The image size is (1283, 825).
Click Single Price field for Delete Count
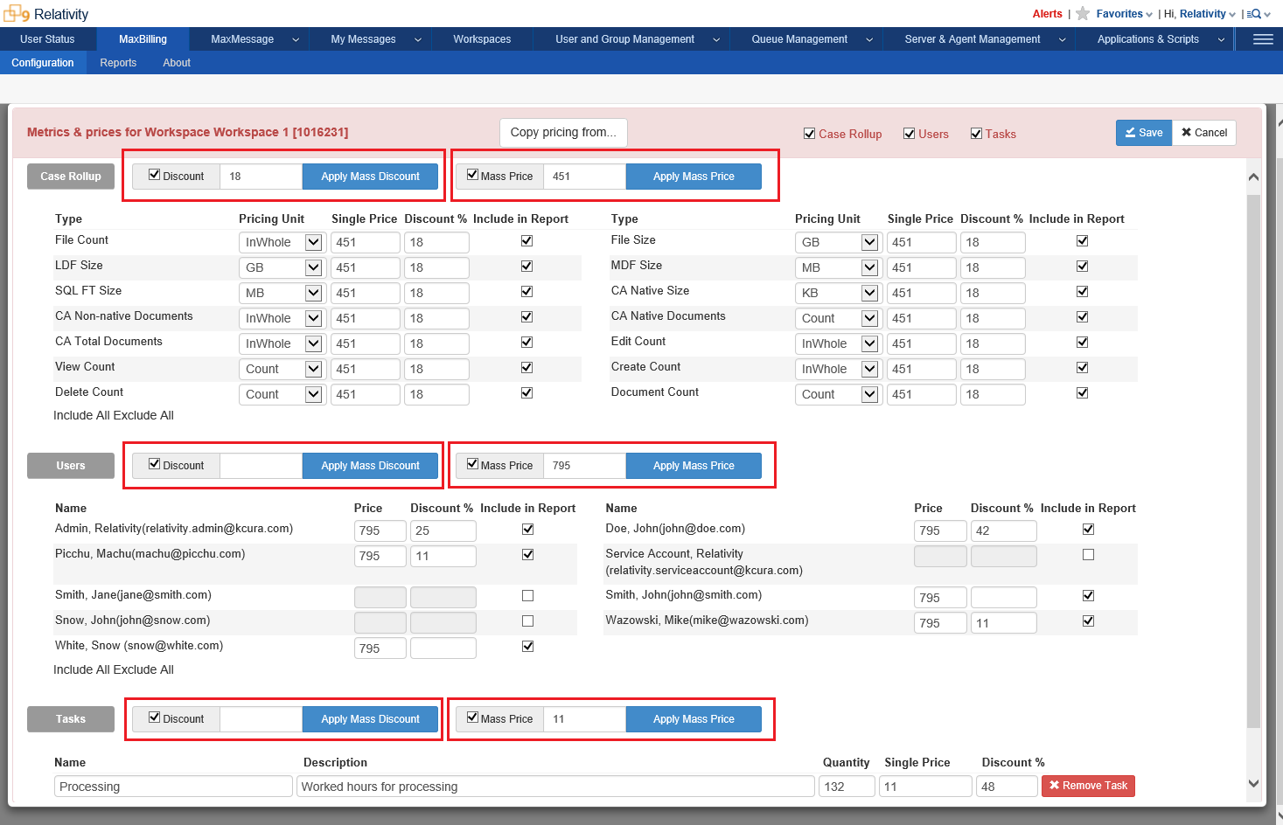[x=366, y=394]
